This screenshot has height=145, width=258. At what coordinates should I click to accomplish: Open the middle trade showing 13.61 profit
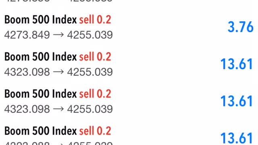pyautogui.click(x=129, y=101)
